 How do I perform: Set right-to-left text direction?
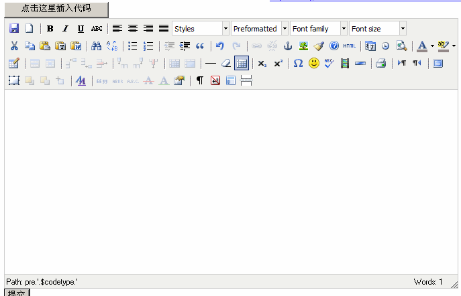417,63
